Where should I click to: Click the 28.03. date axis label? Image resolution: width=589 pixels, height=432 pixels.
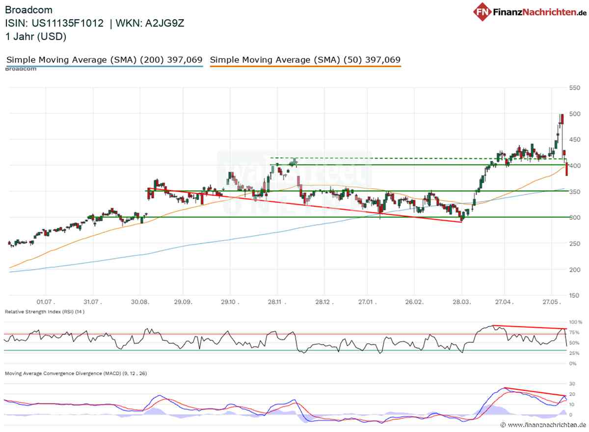click(x=461, y=302)
